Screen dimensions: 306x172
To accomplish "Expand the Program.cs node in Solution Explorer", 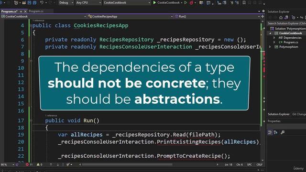I will point(274,42).
